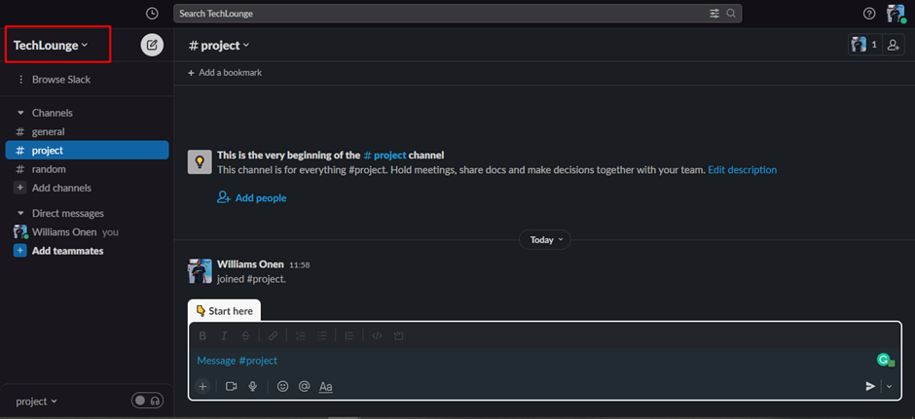This screenshot has height=419, width=915.
Task: Insert a blockquote in the message
Action: (348, 335)
